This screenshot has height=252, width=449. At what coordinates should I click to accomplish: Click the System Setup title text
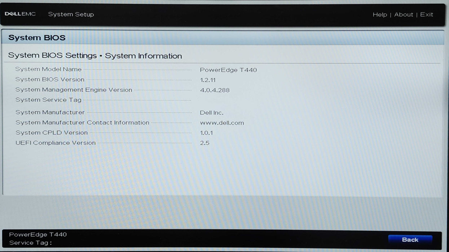(71, 14)
